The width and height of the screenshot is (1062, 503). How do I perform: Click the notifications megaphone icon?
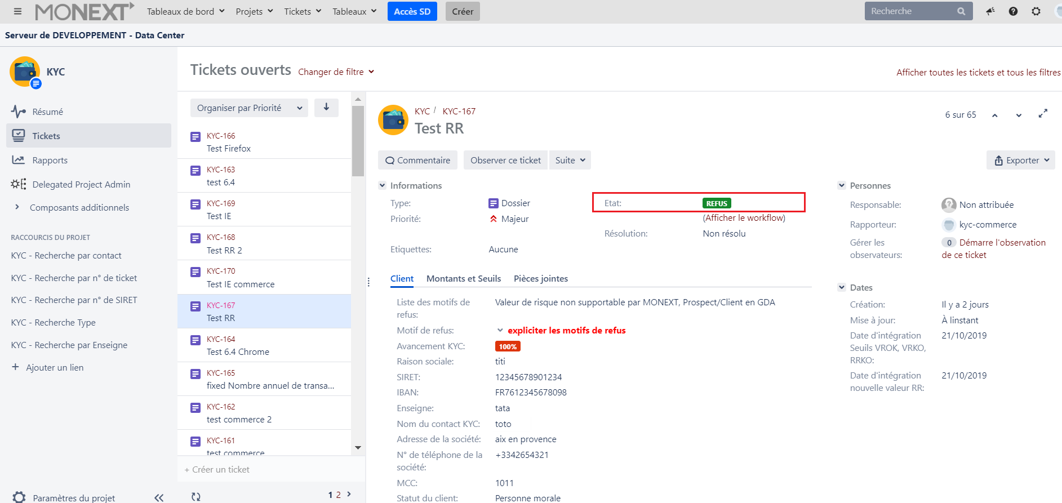(990, 11)
